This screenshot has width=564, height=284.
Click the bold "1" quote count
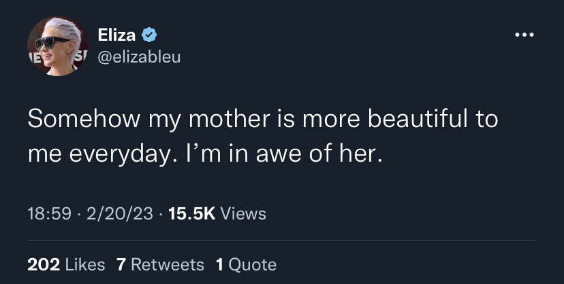(220, 265)
